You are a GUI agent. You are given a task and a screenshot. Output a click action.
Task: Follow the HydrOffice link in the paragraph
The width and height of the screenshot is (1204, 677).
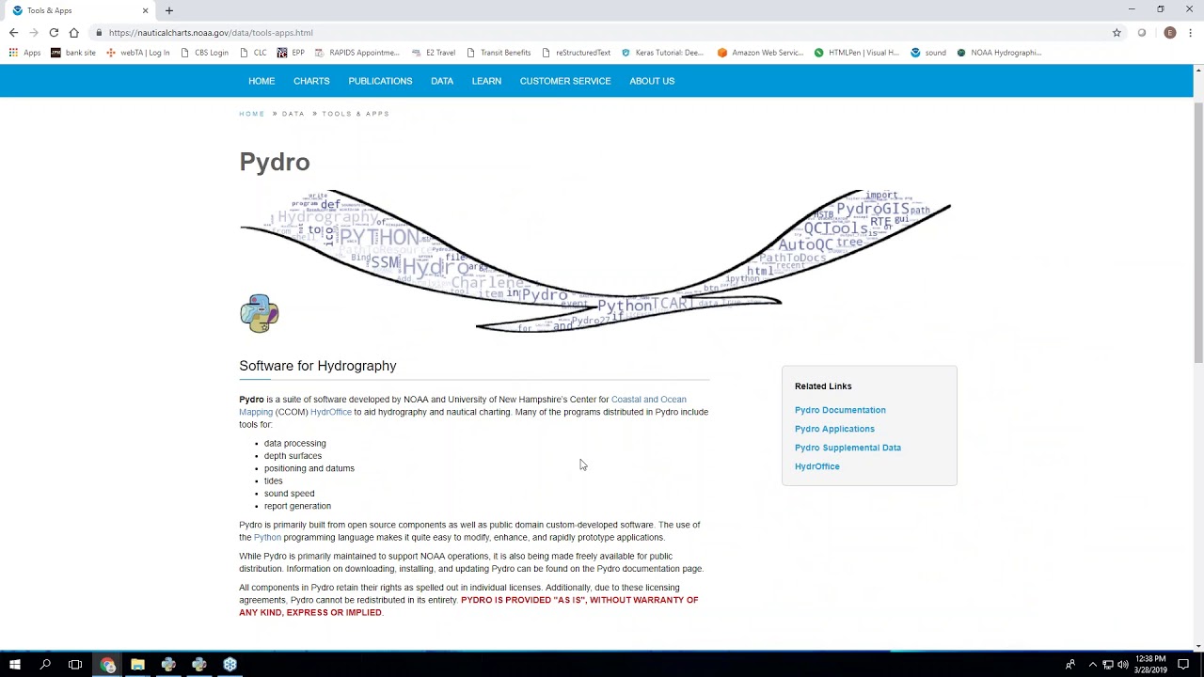point(331,412)
